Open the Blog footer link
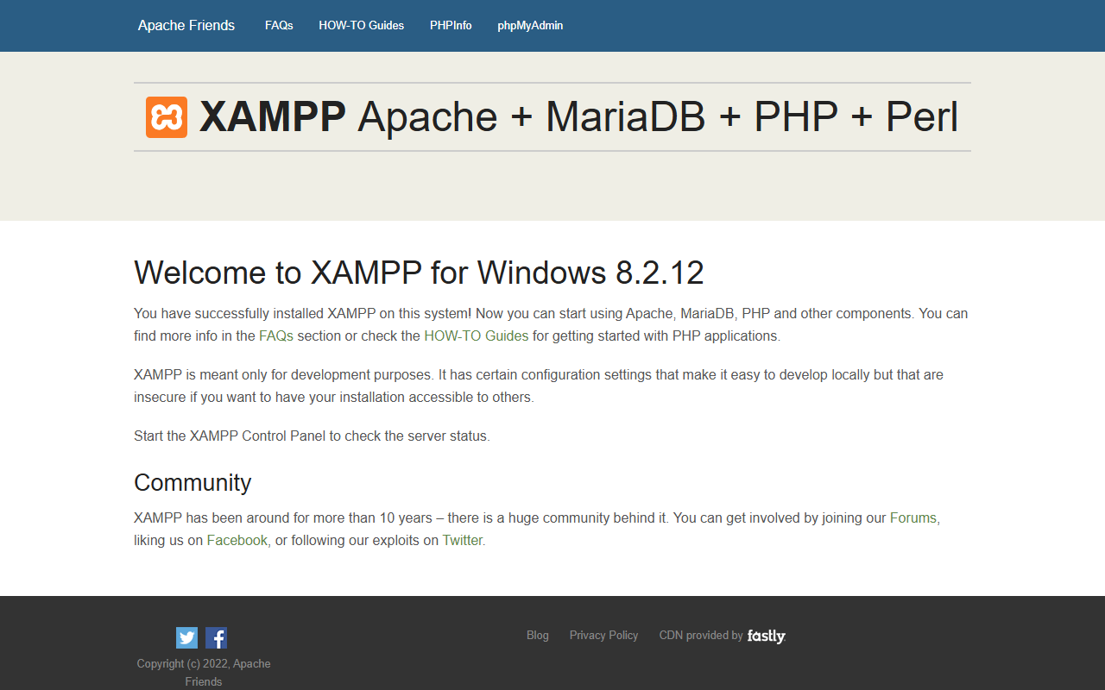Screen dimensions: 1105x690 click(x=538, y=635)
